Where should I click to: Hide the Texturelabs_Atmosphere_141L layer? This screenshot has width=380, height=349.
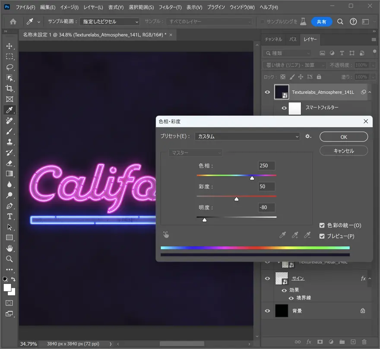tap(267, 92)
